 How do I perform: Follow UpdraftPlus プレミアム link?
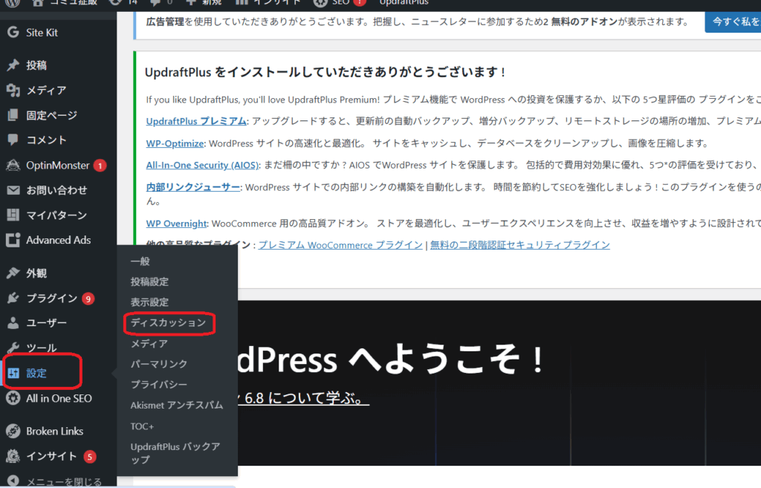(196, 121)
